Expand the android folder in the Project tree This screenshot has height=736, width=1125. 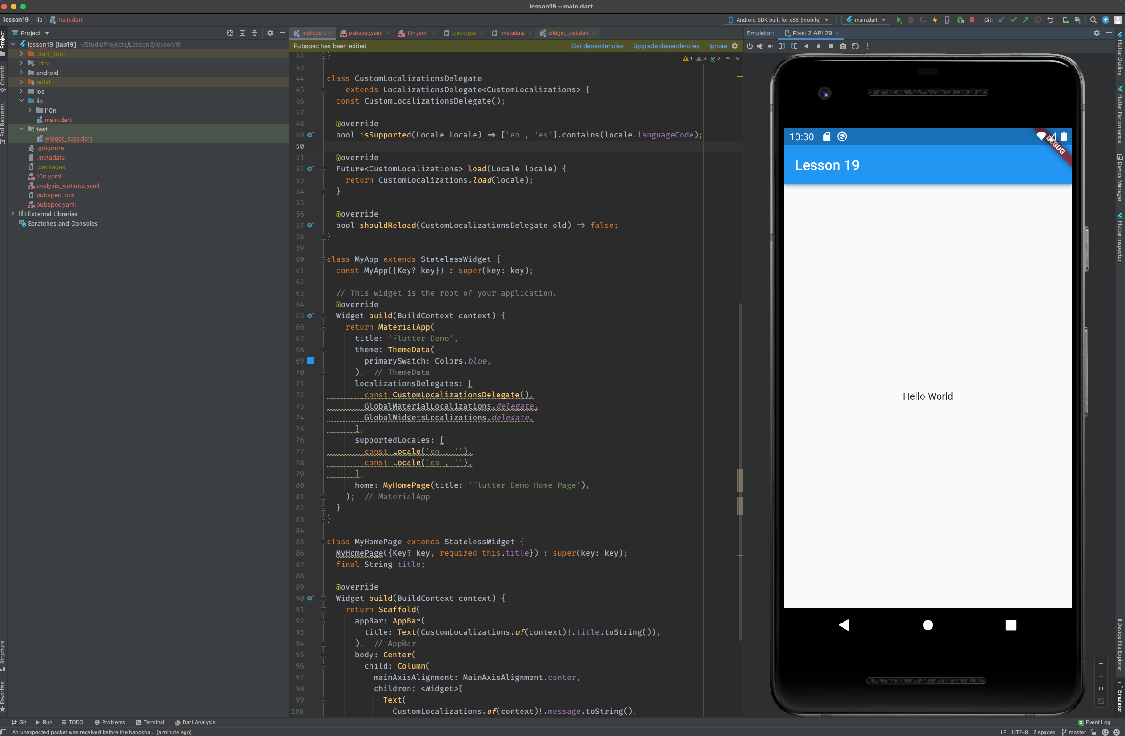(21, 73)
